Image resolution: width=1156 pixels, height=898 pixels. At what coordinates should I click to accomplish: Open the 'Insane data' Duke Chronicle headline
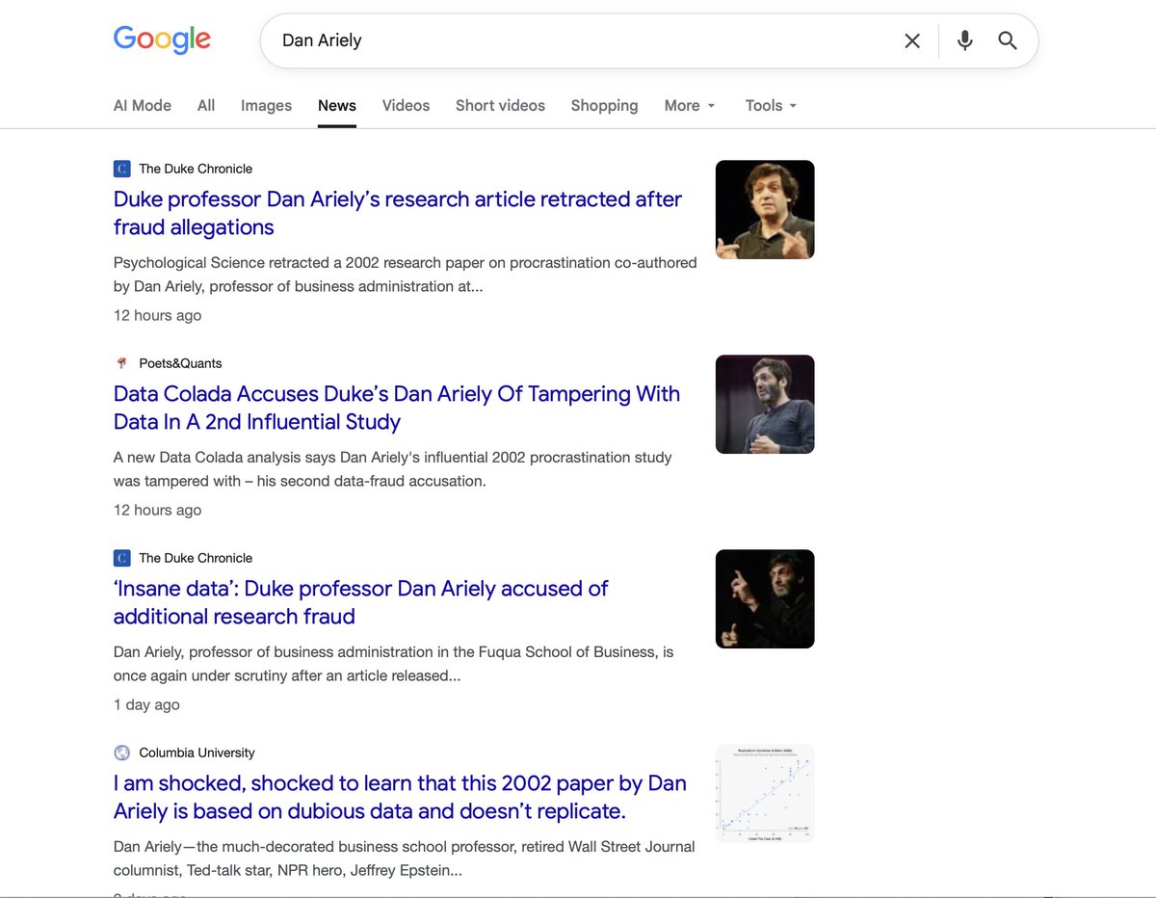361,602
